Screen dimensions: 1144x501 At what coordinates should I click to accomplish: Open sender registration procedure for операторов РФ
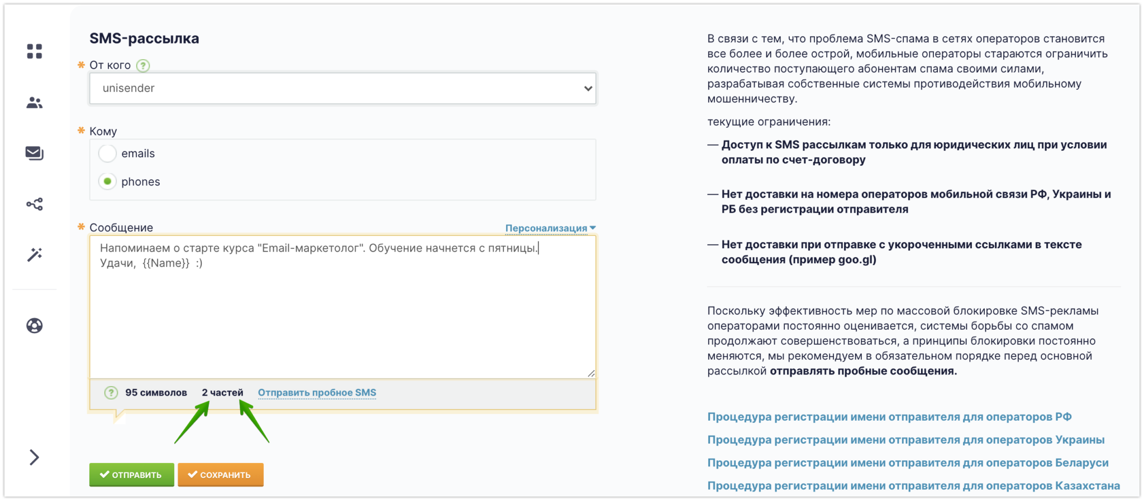[889, 417]
